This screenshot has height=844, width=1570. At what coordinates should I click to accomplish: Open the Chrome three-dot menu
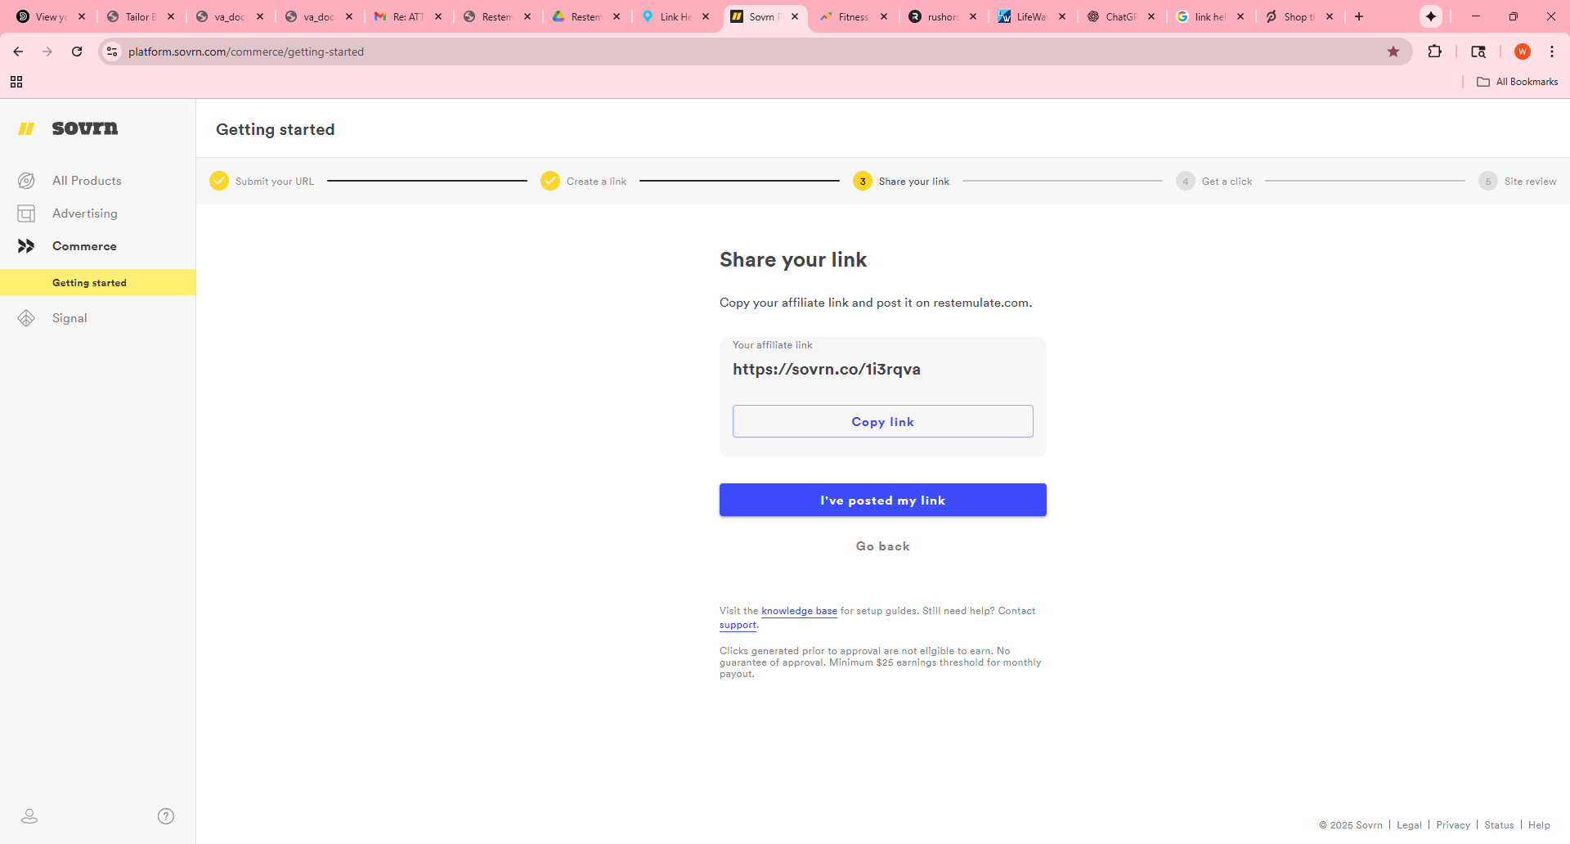pos(1552,52)
